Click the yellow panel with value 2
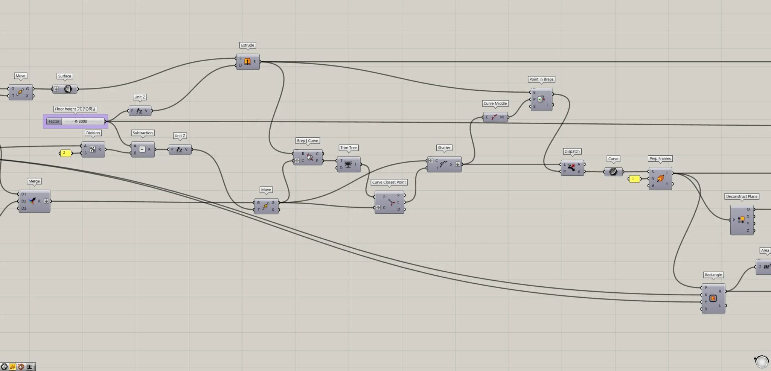Screen dimensions: 771x371 pyautogui.click(x=66, y=153)
